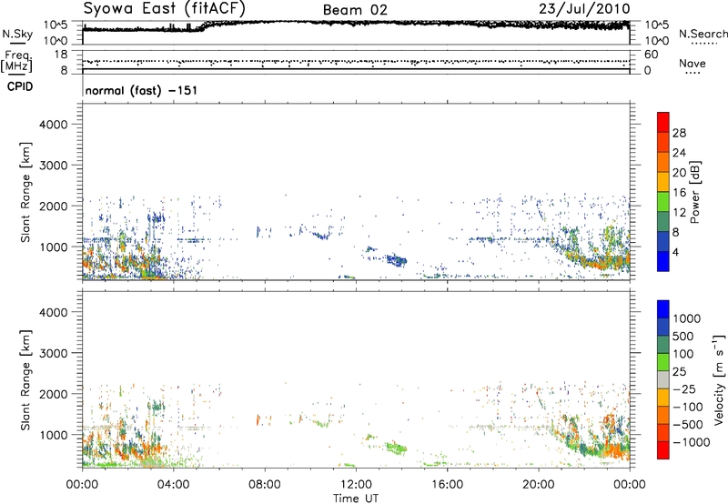Click the '-500' value on the velocity colorbar
The image size is (728, 504).
click(x=689, y=425)
